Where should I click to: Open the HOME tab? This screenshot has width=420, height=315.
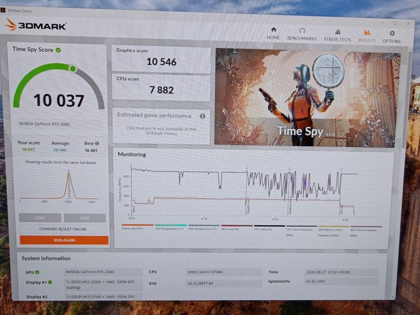[x=273, y=34]
